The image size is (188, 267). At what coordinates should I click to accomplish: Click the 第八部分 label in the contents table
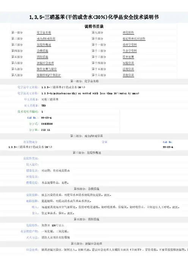[17, 75]
